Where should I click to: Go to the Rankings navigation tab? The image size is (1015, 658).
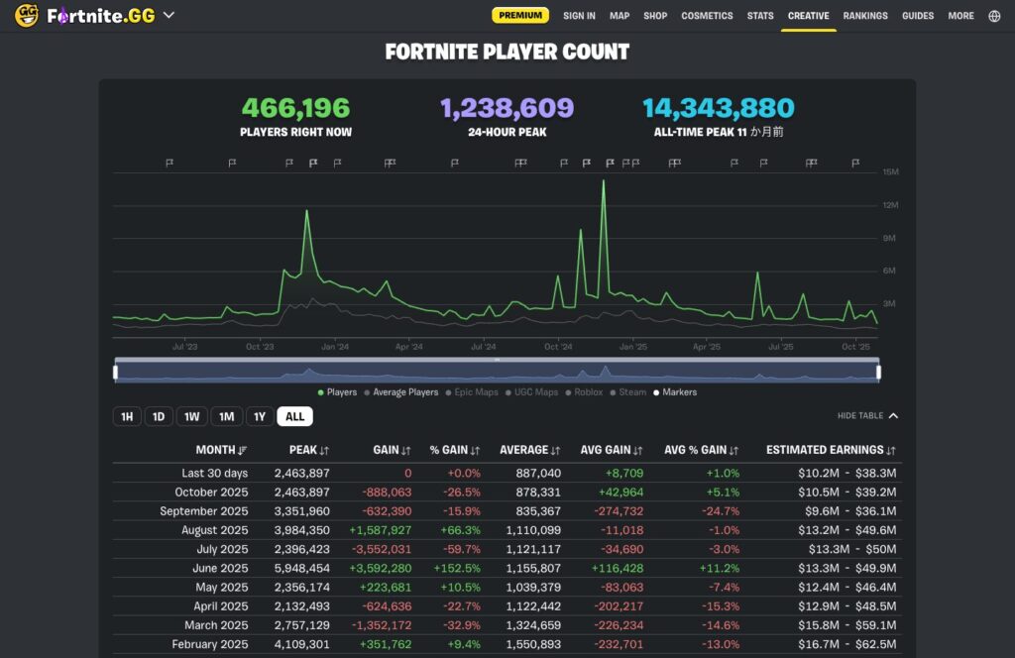(x=865, y=16)
